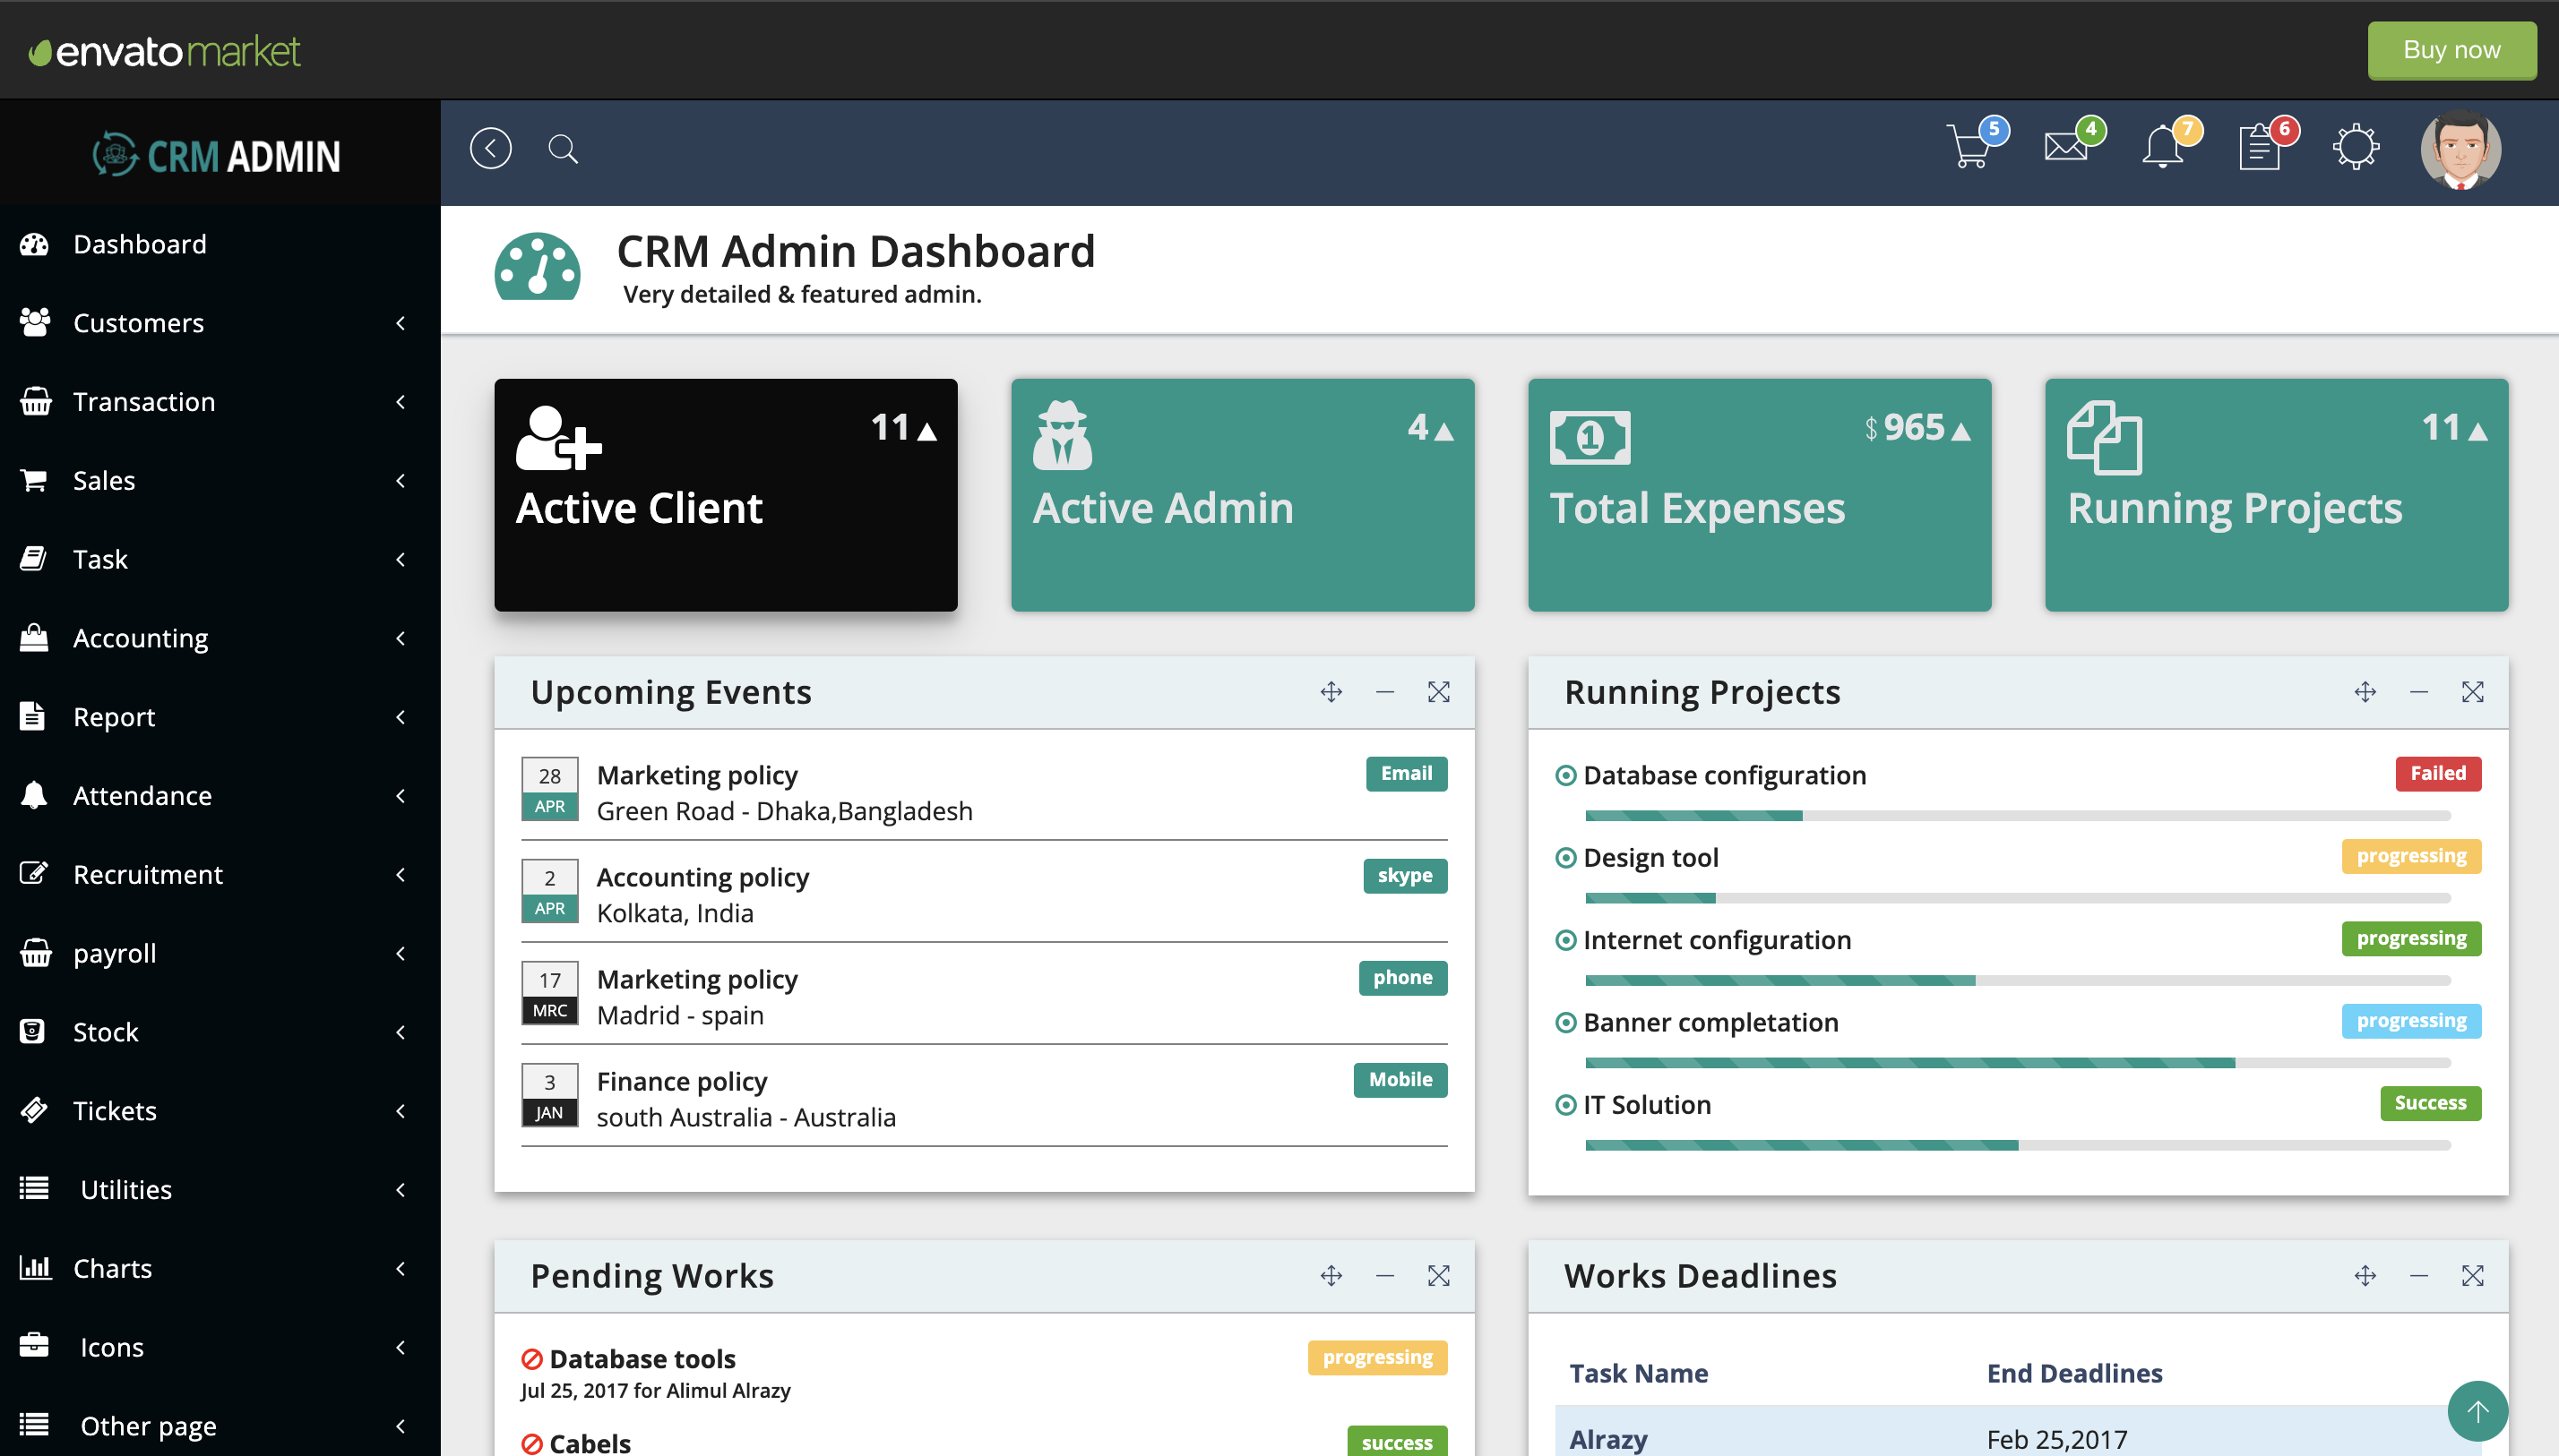Screen dimensions: 2559x1456
Task: Expand the Accounting submenu chevron
Action: coord(401,638)
